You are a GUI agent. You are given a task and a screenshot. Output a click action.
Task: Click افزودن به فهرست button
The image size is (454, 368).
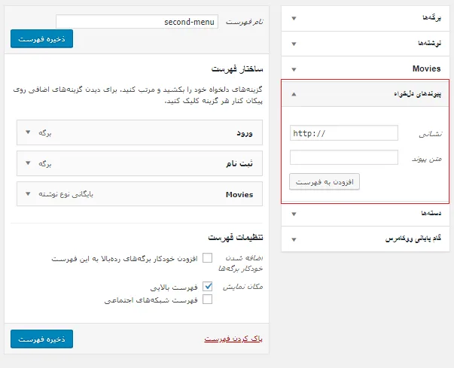click(x=325, y=181)
